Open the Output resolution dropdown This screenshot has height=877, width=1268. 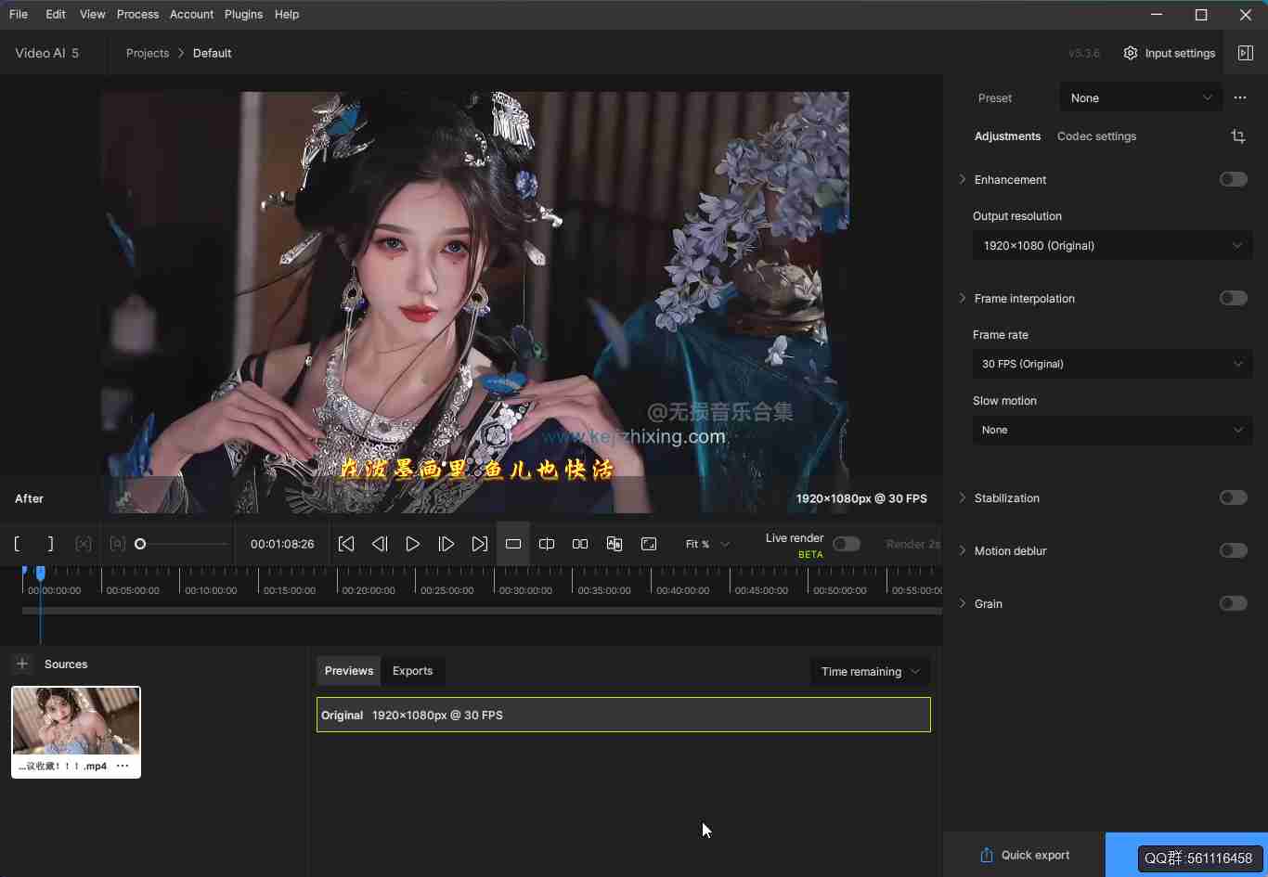point(1112,246)
